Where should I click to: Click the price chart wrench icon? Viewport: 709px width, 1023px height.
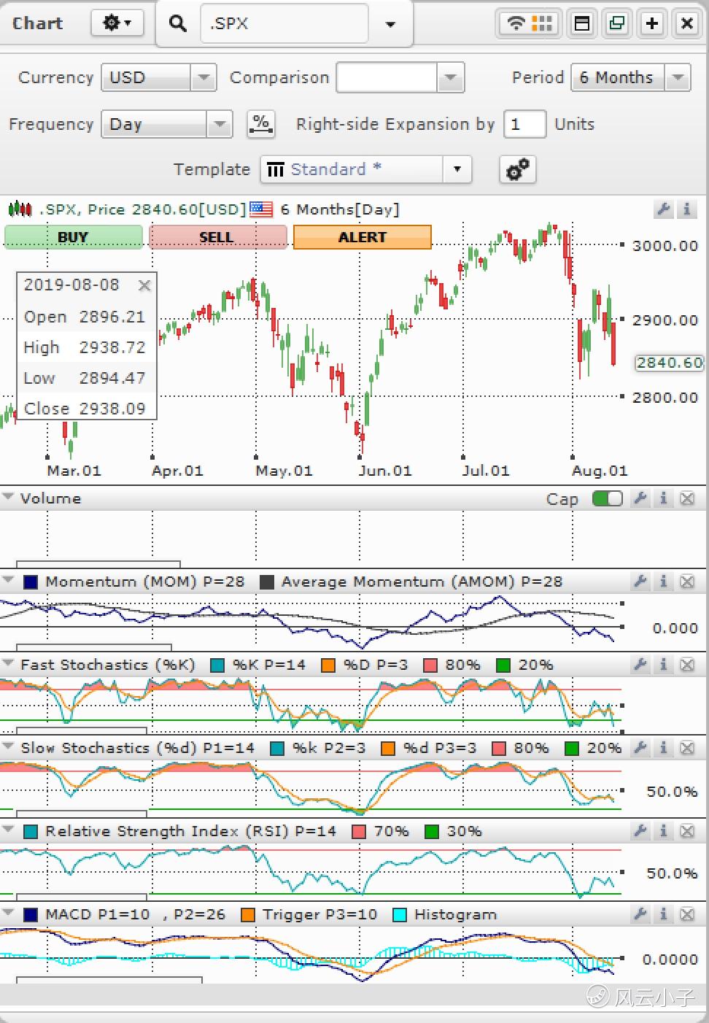(x=663, y=209)
